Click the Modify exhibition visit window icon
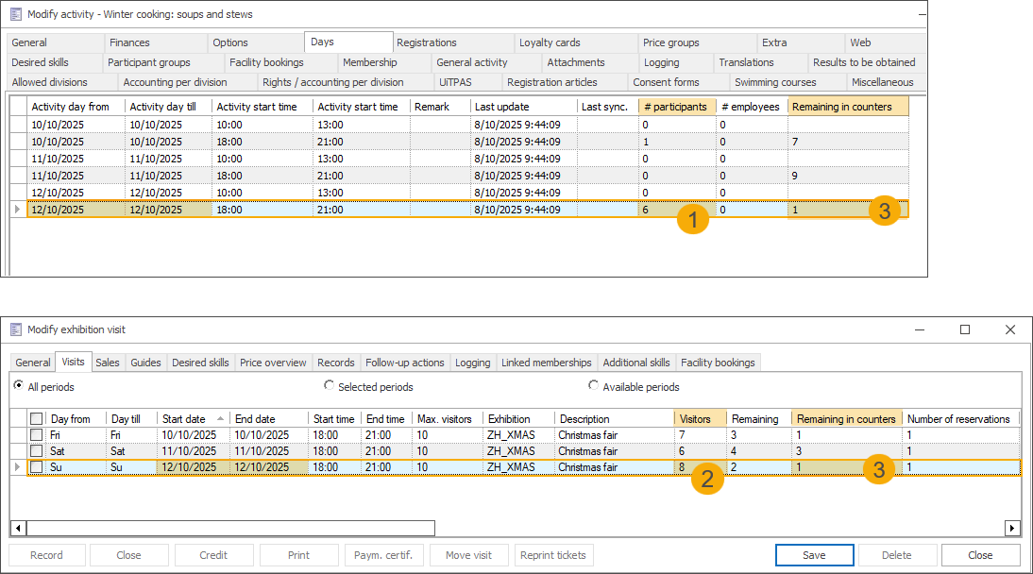This screenshot has height=574, width=1033. pyautogui.click(x=16, y=329)
